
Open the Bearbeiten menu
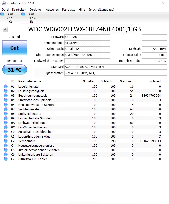(19, 10)
